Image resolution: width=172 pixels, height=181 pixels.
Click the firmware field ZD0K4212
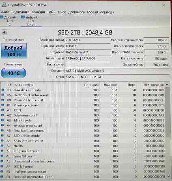point(88,40)
